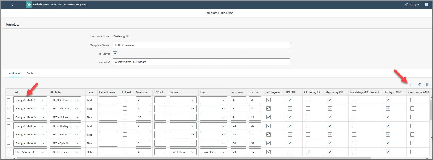Toggle Clustering ID for Date Attribute 1
Image resolution: width=433 pixels, height=160 pixels.
click(308, 152)
